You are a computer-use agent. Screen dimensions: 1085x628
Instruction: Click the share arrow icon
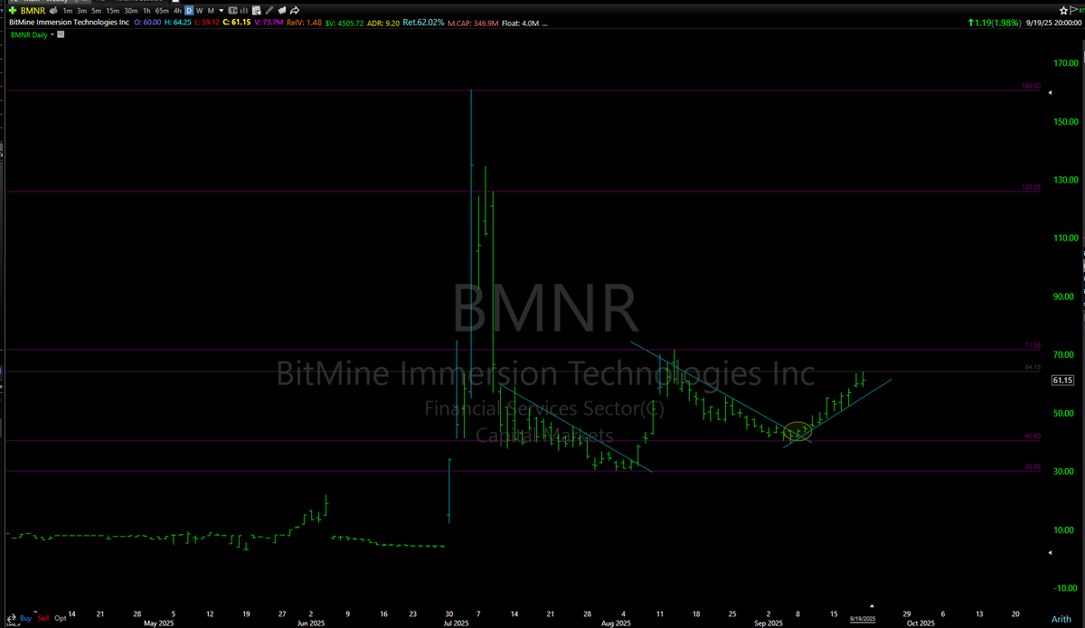pos(294,11)
